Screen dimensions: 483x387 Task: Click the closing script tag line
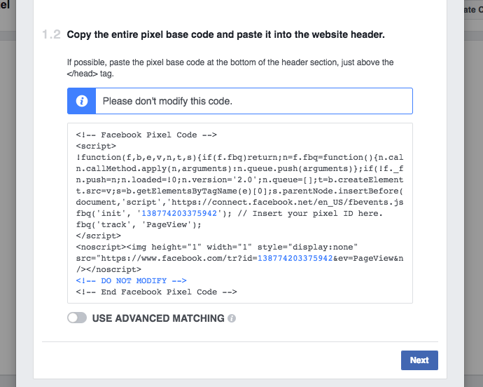click(98, 236)
